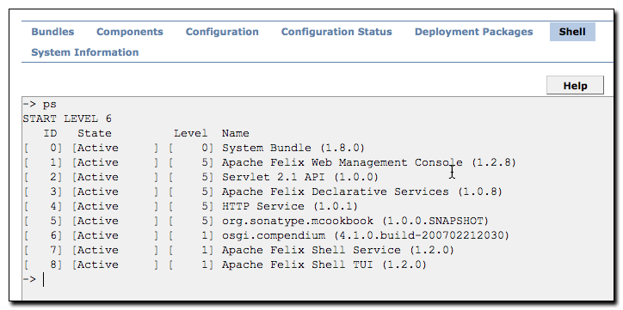Click the 'State' column header
This screenshot has width=623, height=310.
95,133
